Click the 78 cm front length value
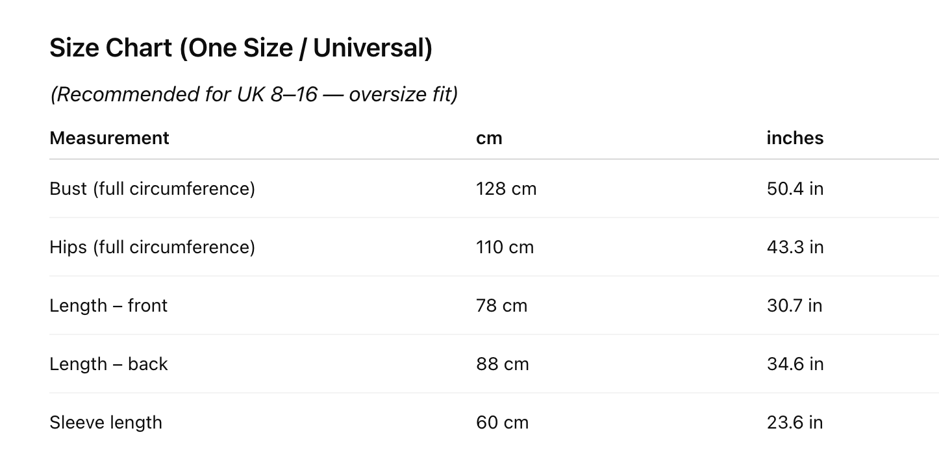This screenshot has width=939, height=474. 501,306
